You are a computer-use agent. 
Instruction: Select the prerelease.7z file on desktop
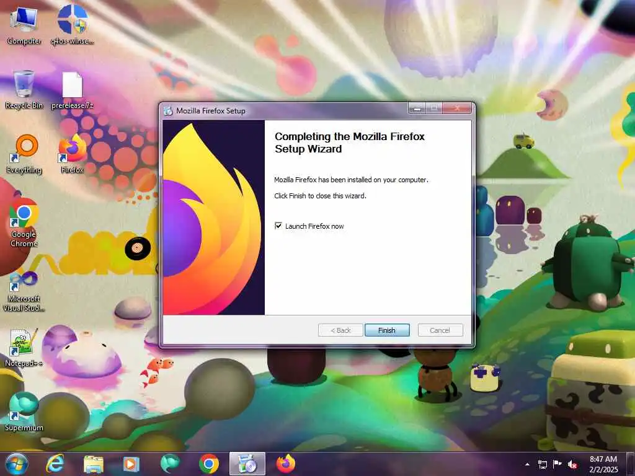pos(72,90)
